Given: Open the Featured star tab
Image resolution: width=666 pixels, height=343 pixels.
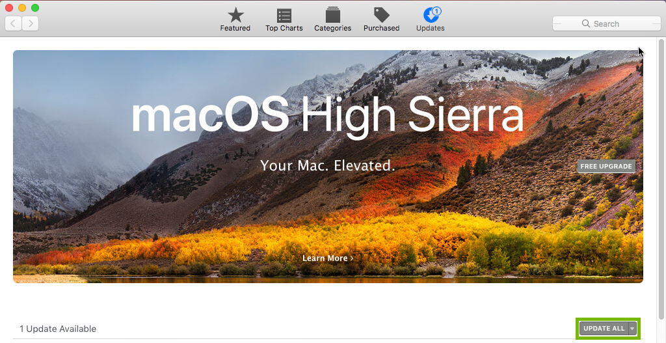Looking at the screenshot, I should click(x=235, y=20).
